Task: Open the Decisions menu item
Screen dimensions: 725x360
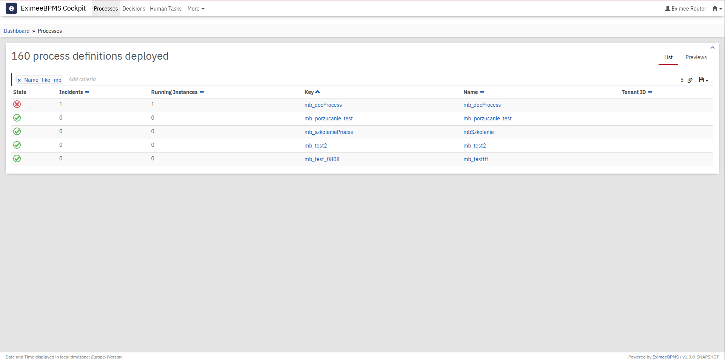Action: click(x=134, y=9)
